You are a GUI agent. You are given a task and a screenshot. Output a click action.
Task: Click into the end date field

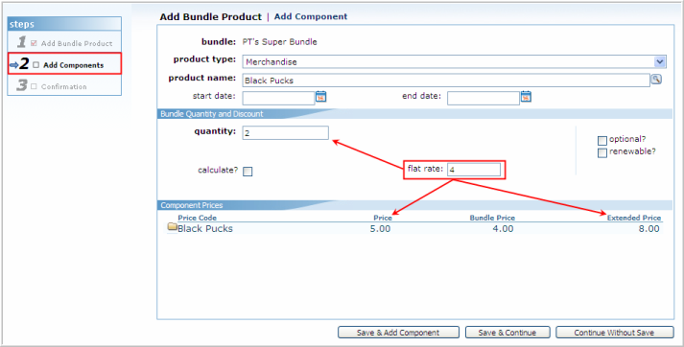point(484,98)
